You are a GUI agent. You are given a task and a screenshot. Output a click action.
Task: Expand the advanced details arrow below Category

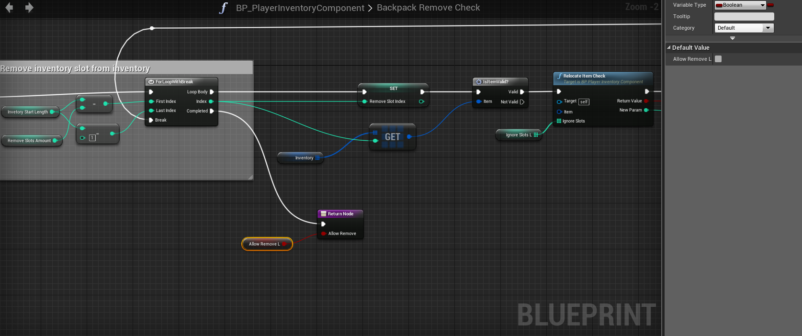pos(733,38)
